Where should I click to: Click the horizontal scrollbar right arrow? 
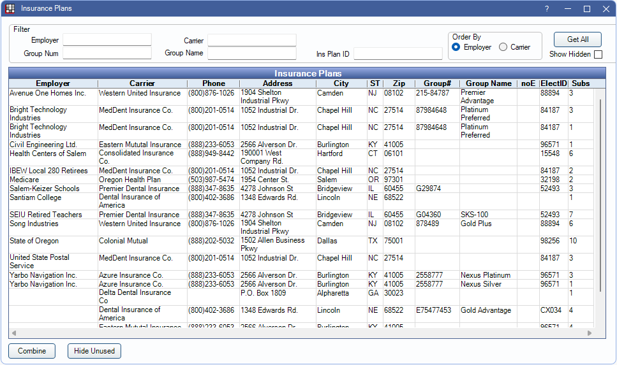pyautogui.click(x=590, y=333)
